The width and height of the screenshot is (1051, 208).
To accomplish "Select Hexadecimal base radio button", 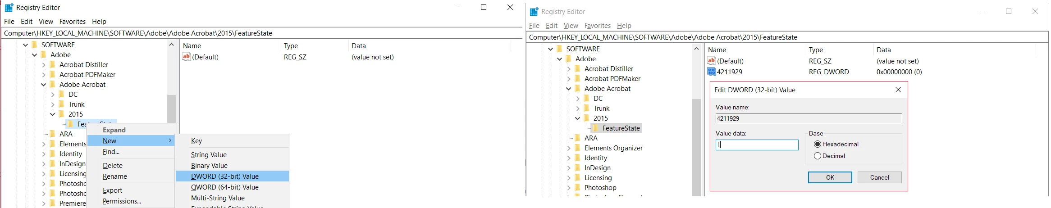I will (818, 144).
